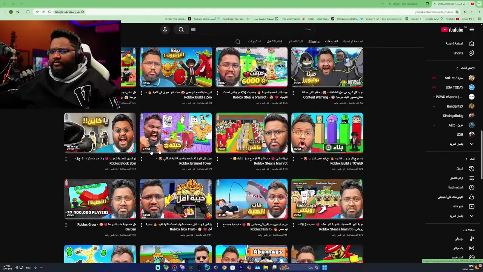Open the Roblox Block Spin thumbnail
This screenshot has width=483, height=272.
coord(100,133)
